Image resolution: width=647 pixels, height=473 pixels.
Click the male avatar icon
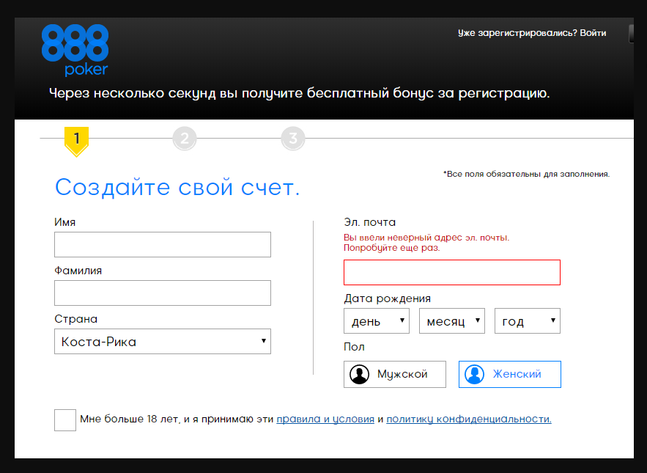pos(359,374)
